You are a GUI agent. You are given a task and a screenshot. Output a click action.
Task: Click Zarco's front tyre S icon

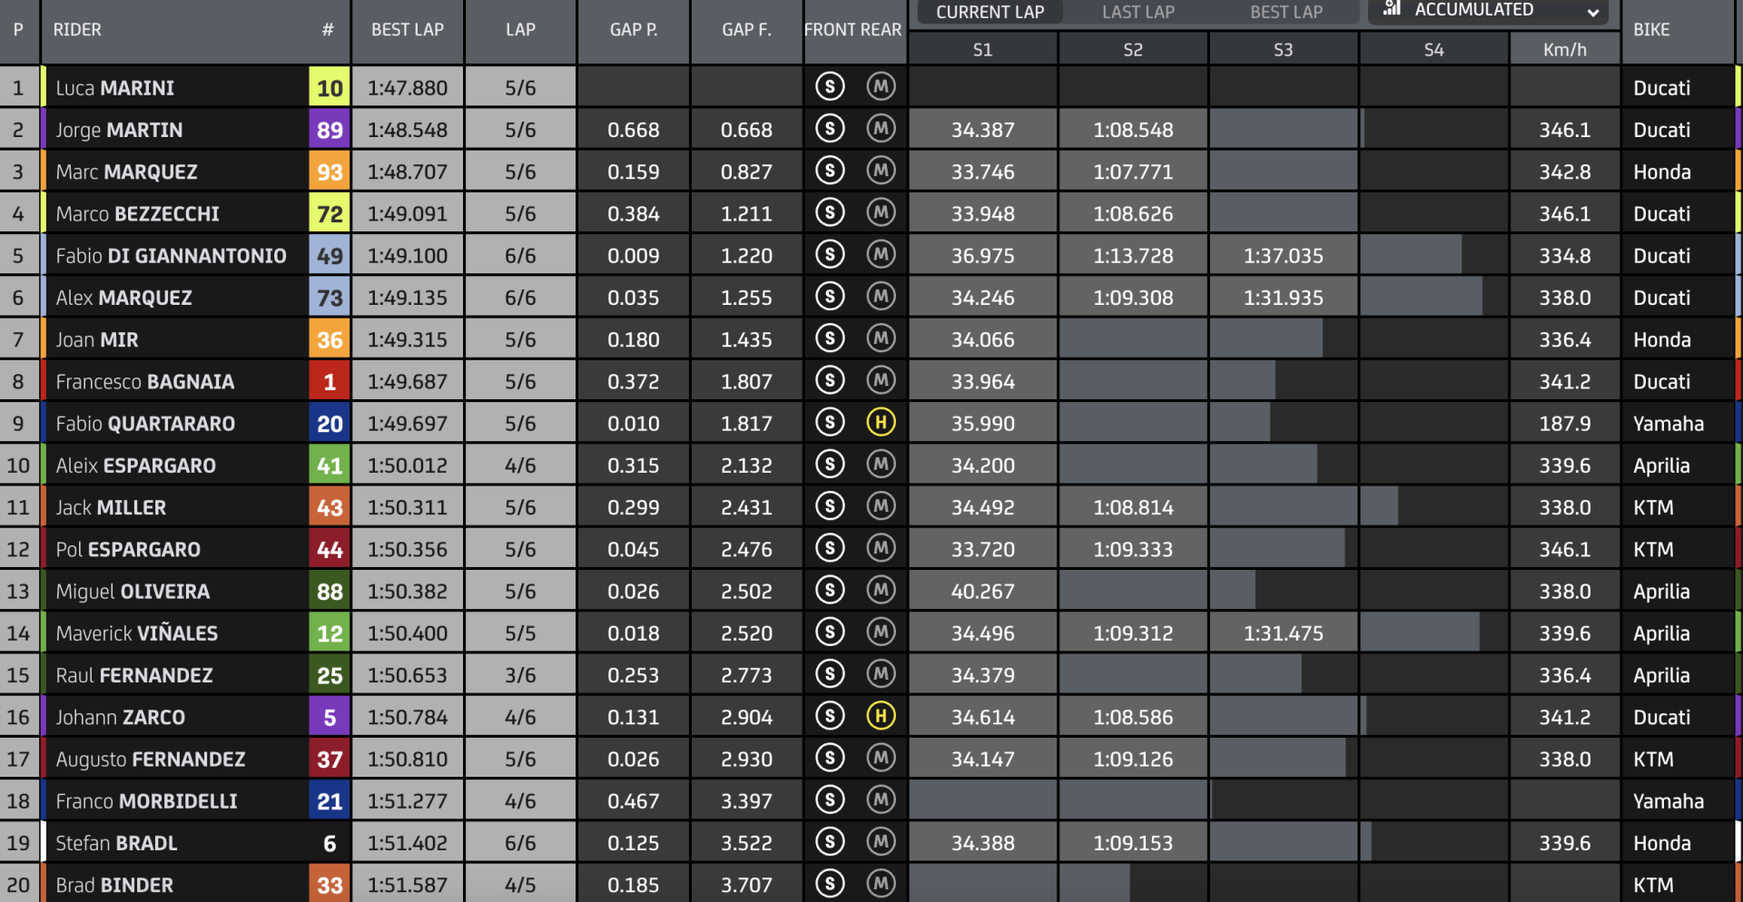click(830, 716)
